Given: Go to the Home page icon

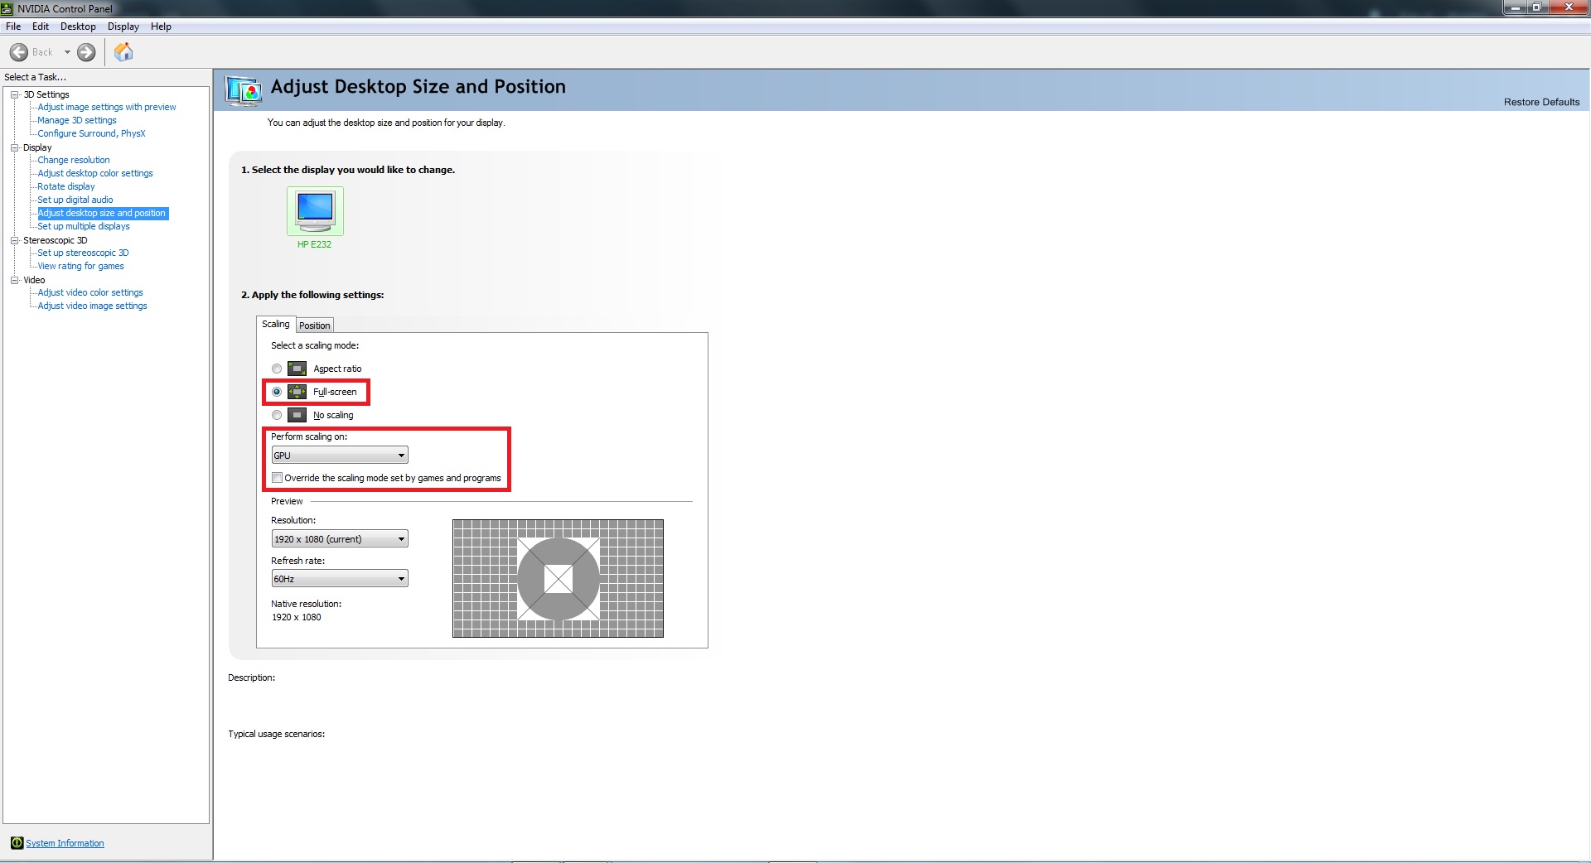Looking at the screenshot, I should point(123,52).
